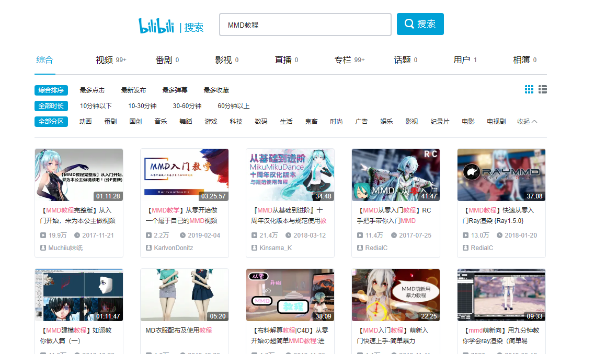Open the 视频 99+ tab
This screenshot has width=606, height=354.
pos(111,60)
